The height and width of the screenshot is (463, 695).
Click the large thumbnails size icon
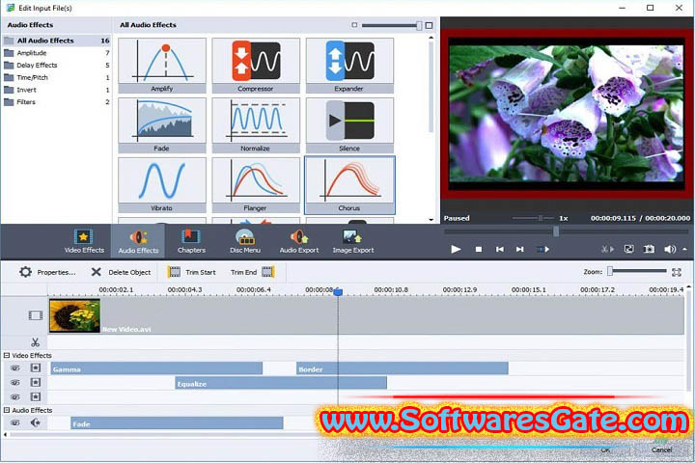[x=429, y=25]
